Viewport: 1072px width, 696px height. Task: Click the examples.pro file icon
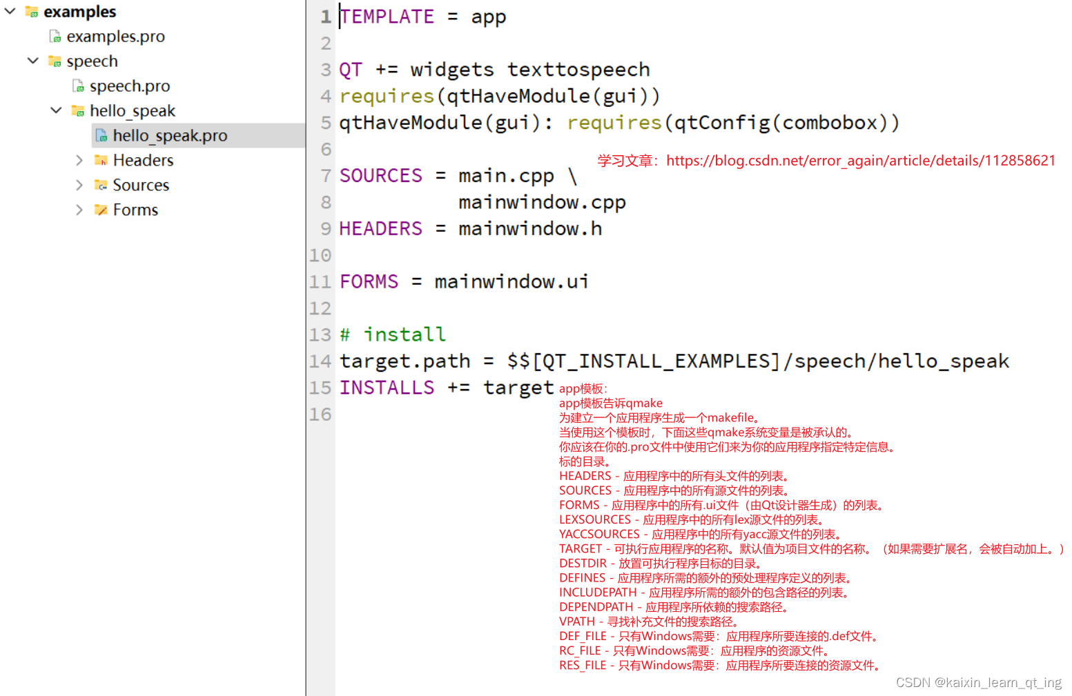coord(55,36)
